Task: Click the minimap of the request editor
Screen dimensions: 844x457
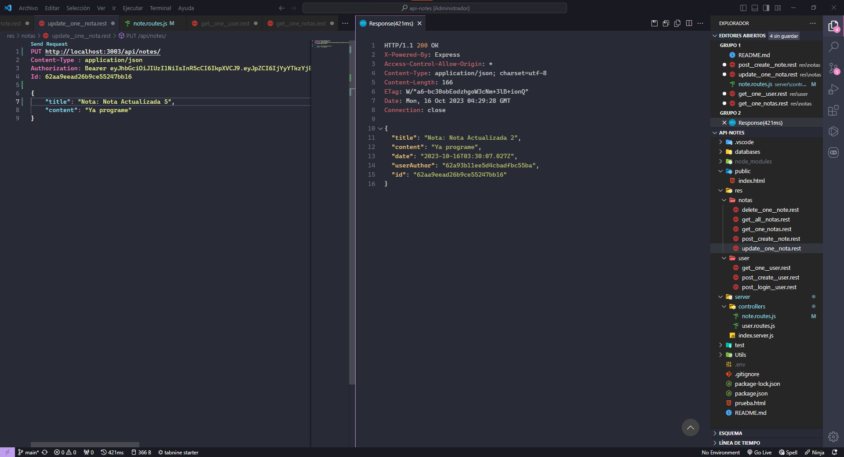Action: tap(330, 44)
